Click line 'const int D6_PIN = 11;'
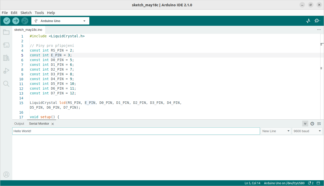 coord(53,89)
